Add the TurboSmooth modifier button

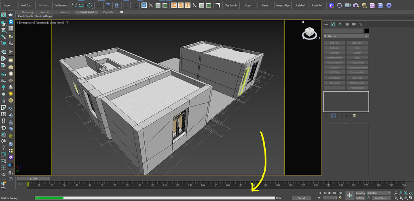coord(357,63)
